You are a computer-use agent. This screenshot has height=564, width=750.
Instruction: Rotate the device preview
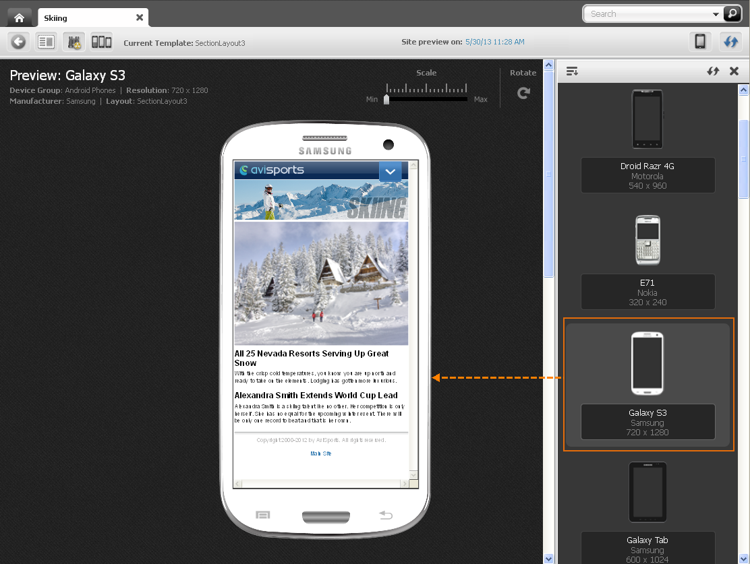pos(523,93)
